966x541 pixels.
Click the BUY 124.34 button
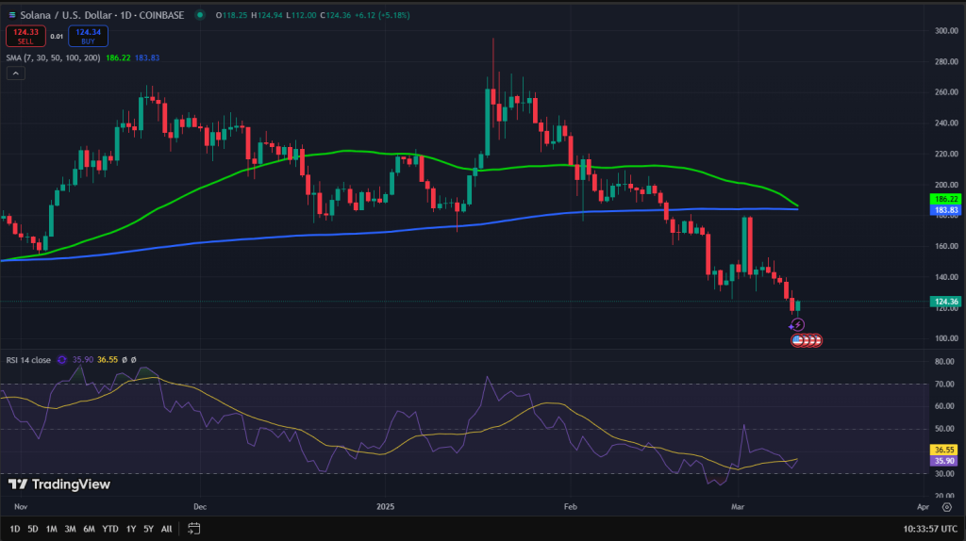point(88,37)
